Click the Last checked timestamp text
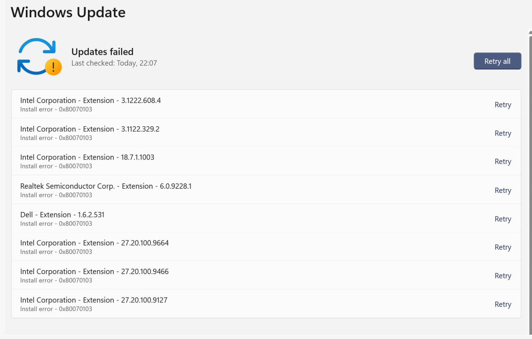532x339 pixels. tap(114, 63)
